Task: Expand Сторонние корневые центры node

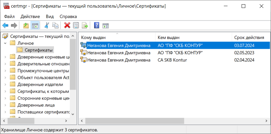Action: point(5,98)
